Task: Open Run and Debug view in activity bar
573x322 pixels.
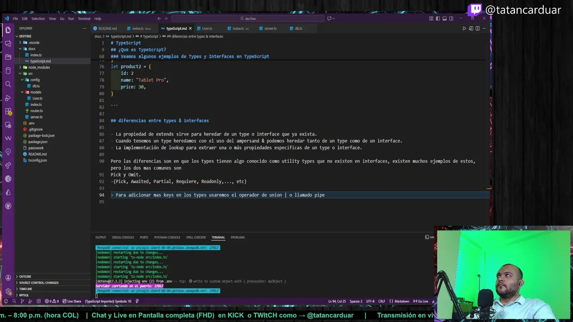Action: click(x=8, y=98)
